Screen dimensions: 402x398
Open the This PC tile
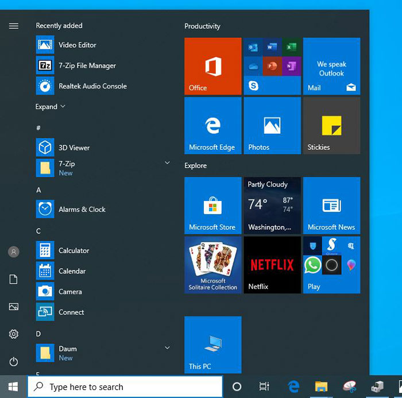tap(213, 345)
